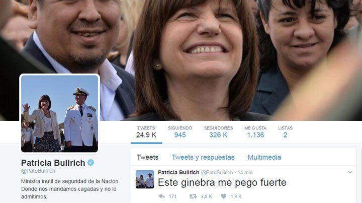
Task: Click the author name Patricia Bullrich in the tweet
Action: [x=178, y=172]
